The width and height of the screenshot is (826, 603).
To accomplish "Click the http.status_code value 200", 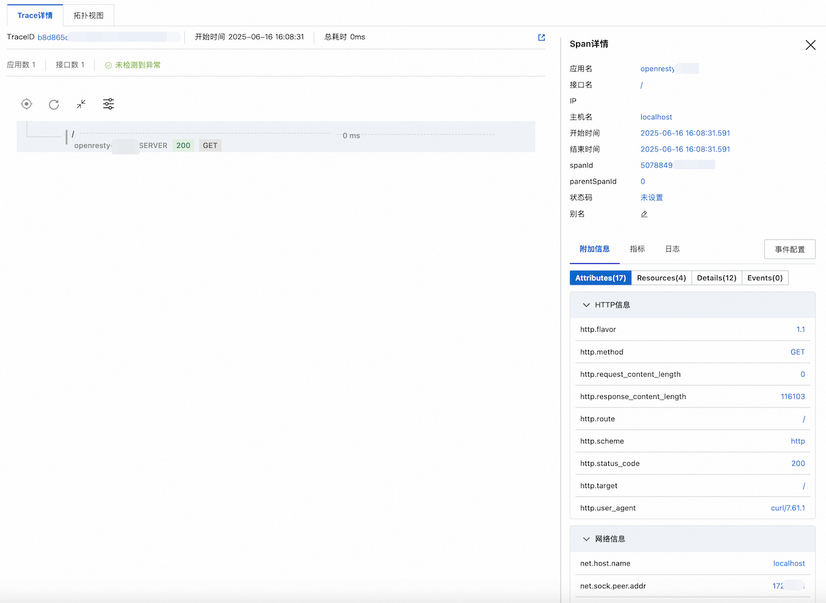I will click(798, 463).
